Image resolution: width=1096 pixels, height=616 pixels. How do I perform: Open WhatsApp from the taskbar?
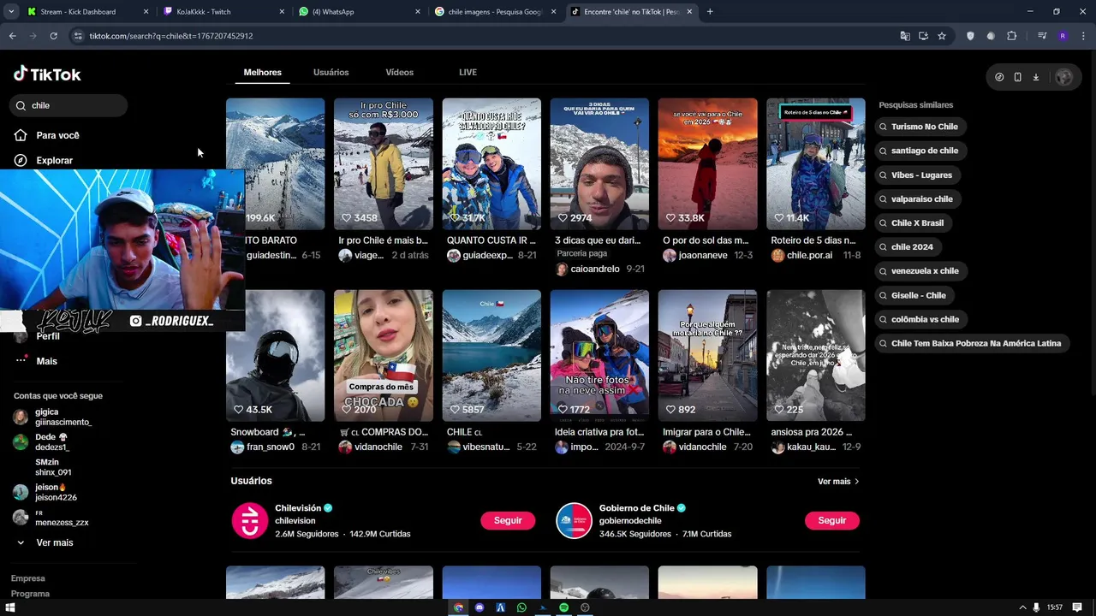(521, 607)
